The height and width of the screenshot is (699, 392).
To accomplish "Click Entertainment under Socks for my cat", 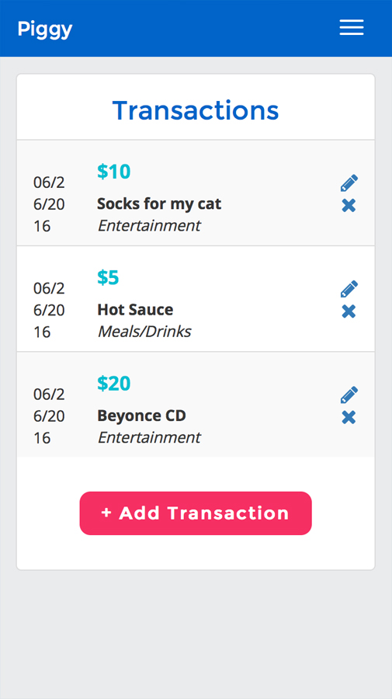I will click(x=149, y=225).
